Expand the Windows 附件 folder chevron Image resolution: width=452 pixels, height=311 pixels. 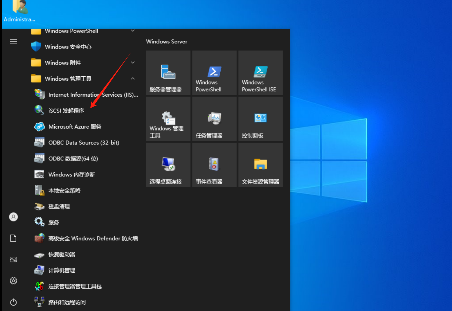(x=133, y=62)
